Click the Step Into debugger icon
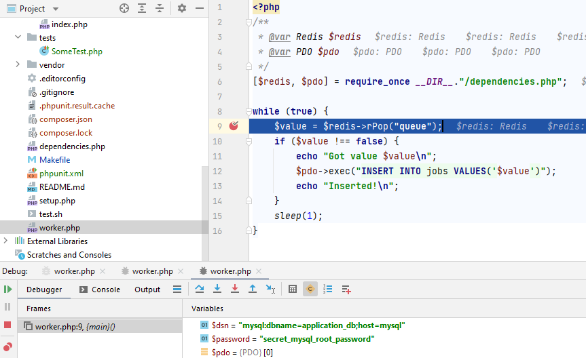Image resolution: width=586 pixels, height=358 pixels. pyautogui.click(x=217, y=289)
